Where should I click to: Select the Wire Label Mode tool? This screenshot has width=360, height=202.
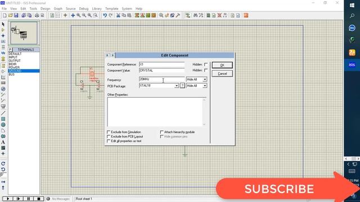click(x=3, y=42)
